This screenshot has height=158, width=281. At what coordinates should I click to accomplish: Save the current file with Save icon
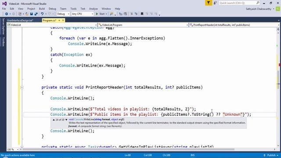pyautogui.click(x=31, y=14)
